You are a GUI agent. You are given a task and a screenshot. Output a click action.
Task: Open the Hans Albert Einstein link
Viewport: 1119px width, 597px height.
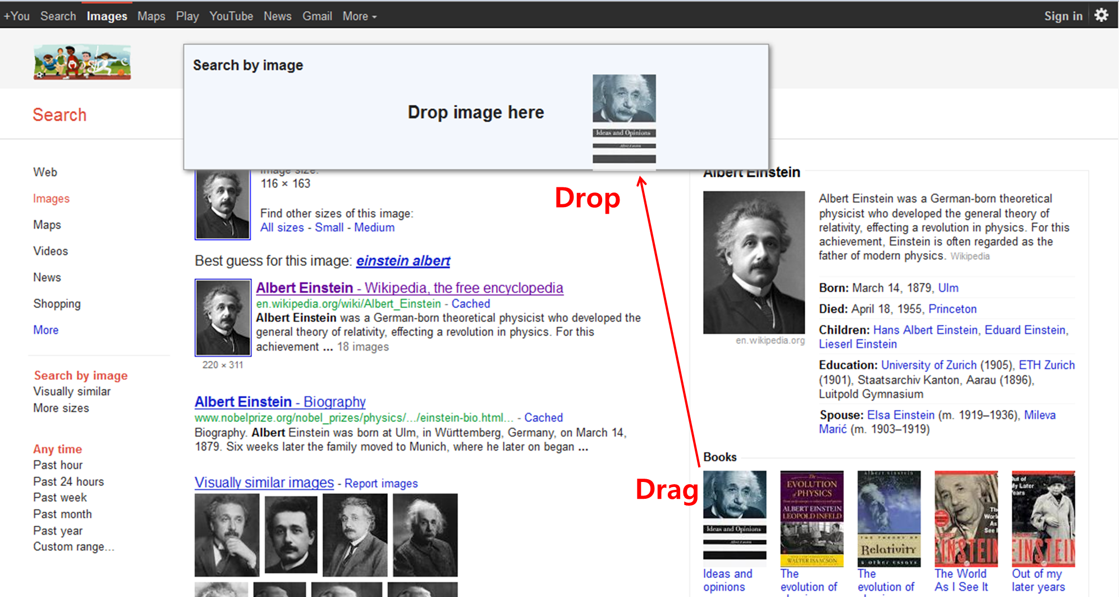pyautogui.click(x=925, y=330)
